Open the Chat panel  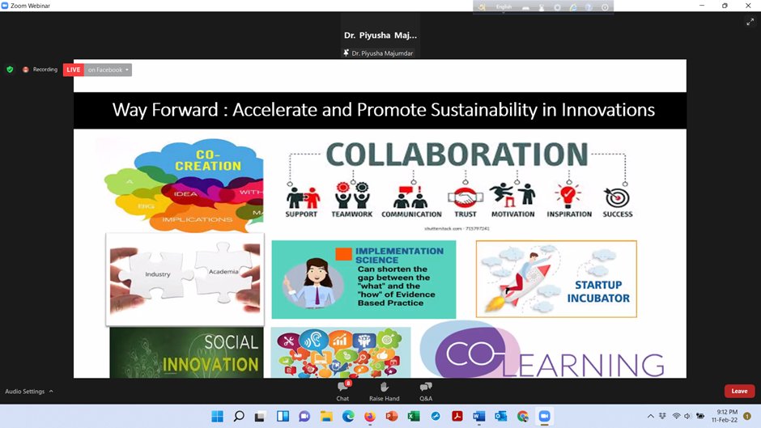pyautogui.click(x=343, y=391)
